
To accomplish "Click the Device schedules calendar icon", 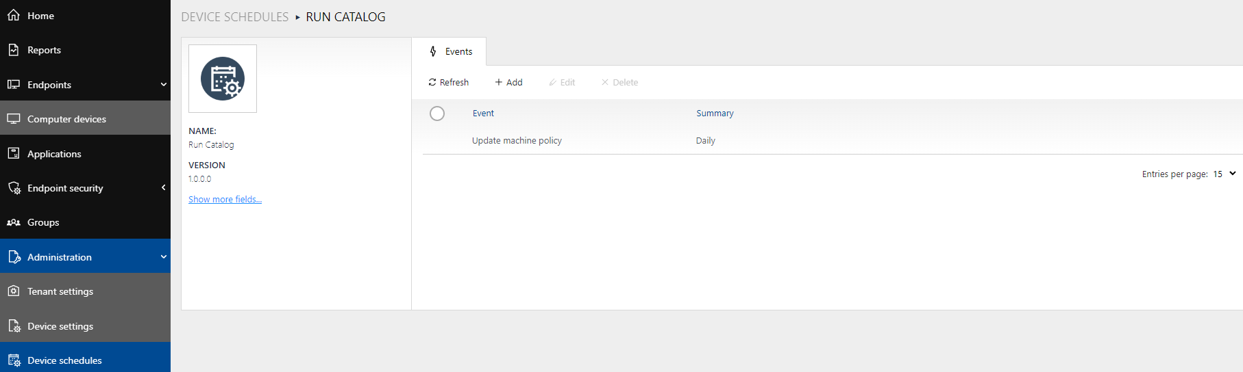I will pyautogui.click(x=14, y=360).
